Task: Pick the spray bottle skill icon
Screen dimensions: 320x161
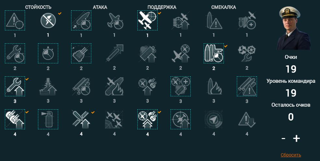Action: [48, 119]
